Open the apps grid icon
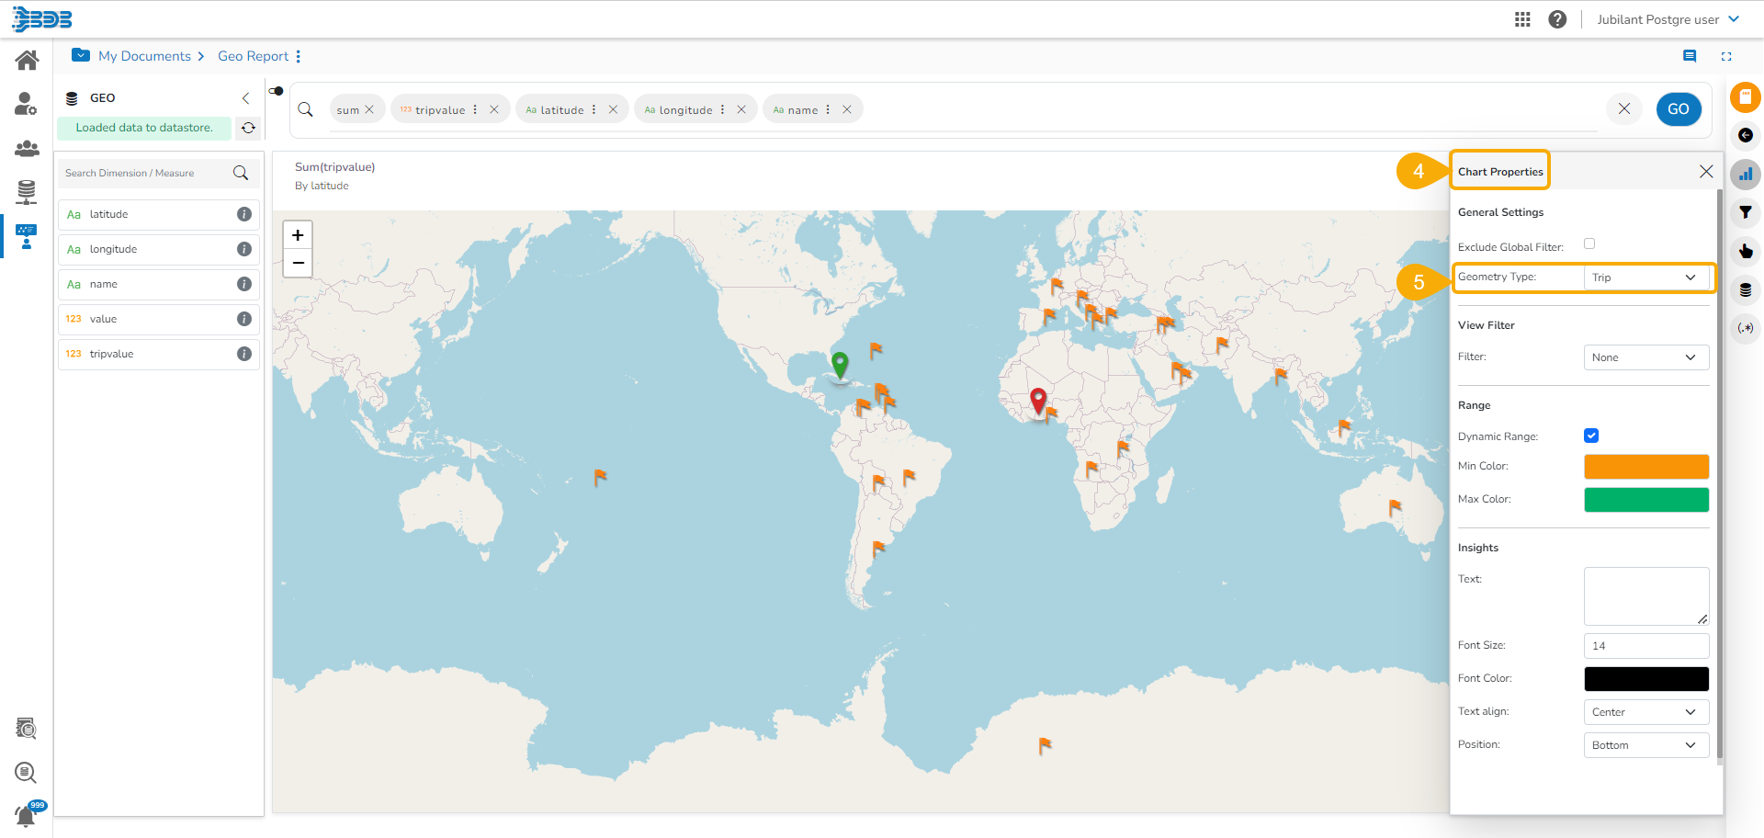Image resolution: width=1764 pixels, height=838 pixels. pos(1522,19)
